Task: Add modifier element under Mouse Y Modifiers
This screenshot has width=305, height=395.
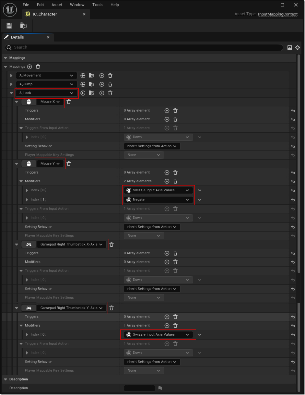Action: (167, 181)
